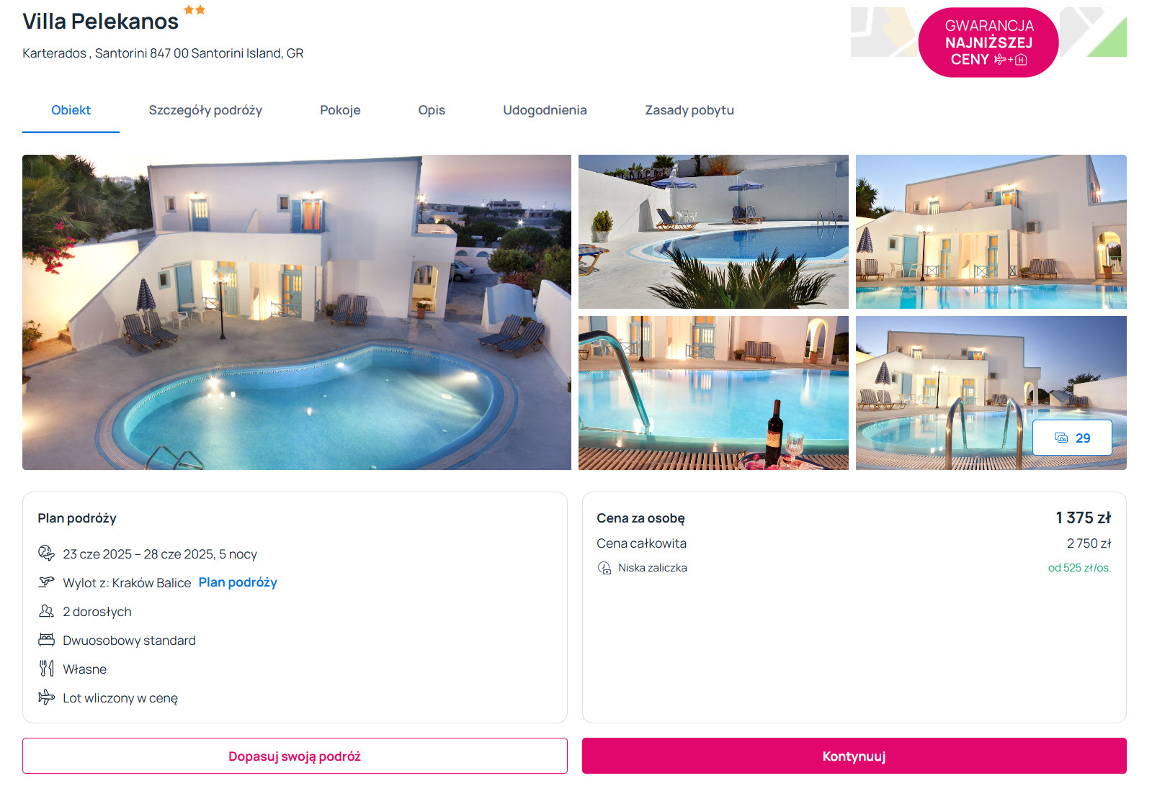
Task: Open the daytime pool with umbrellas photo
Action: [713, 232]
